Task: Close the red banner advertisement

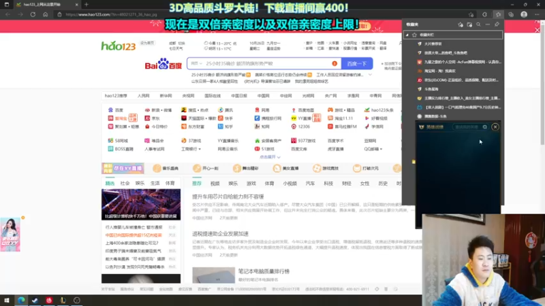Action: (538, 30)
